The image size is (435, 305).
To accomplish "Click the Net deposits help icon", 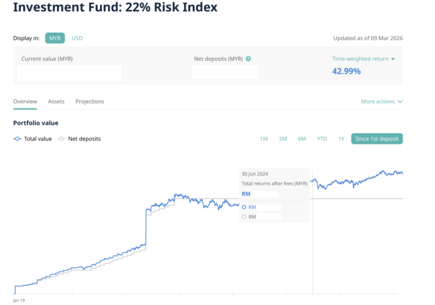I will tap(249, 59).
